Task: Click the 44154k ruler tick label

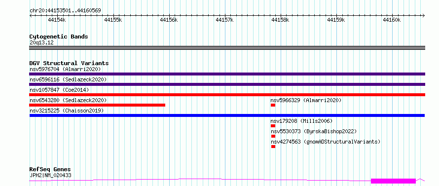Action: coord(57,20)
